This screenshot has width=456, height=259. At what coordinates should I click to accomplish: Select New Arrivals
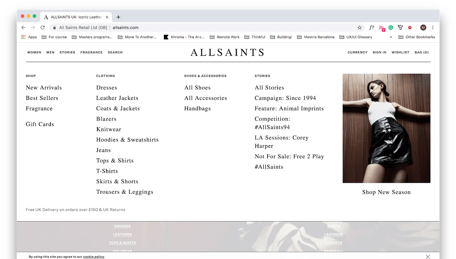(44, 87)
